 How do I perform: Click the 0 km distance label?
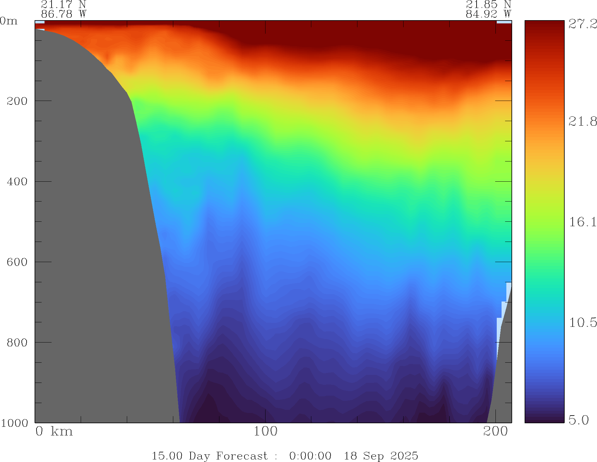[54, 432]
